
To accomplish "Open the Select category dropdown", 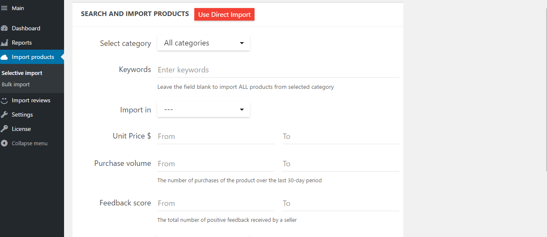I will [x=203, y=43].
